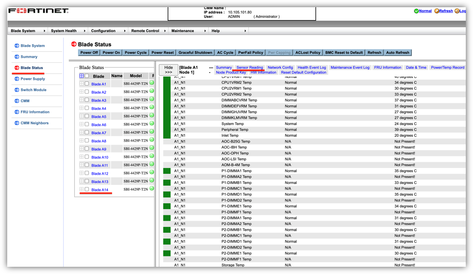Image resolution: width=473 pixels, height=274 pixels.
Task: Expand the Blade A11 row using its grid icon
Action: coord(82,165)
